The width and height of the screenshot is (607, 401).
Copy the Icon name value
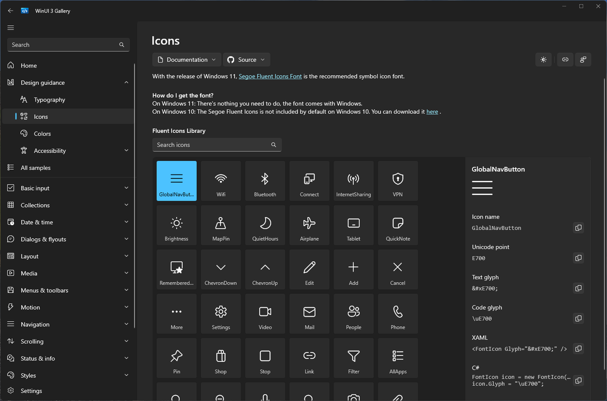click(578, 228)
